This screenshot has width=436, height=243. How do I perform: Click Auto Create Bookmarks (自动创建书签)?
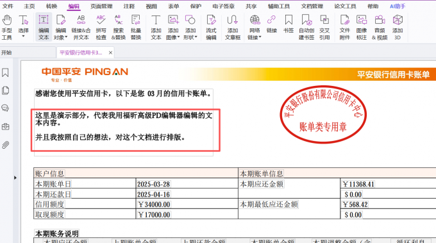click(306, 27)
